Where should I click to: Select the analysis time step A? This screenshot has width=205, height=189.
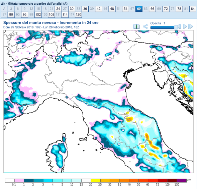[x=5, y=9]
